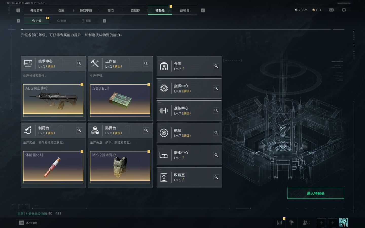Click the 进入特勤处 button

tap(316, 193)
